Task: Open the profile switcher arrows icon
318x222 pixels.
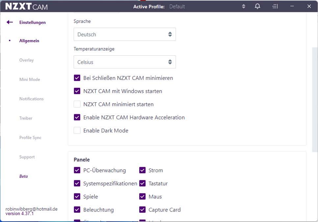Action: tap(244, 6)
